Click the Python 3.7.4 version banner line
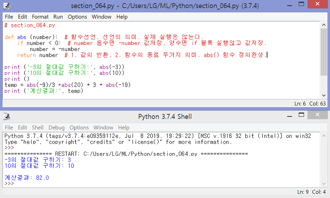The height and width of the screenshot is (198, 330). [x=158, y=136]
